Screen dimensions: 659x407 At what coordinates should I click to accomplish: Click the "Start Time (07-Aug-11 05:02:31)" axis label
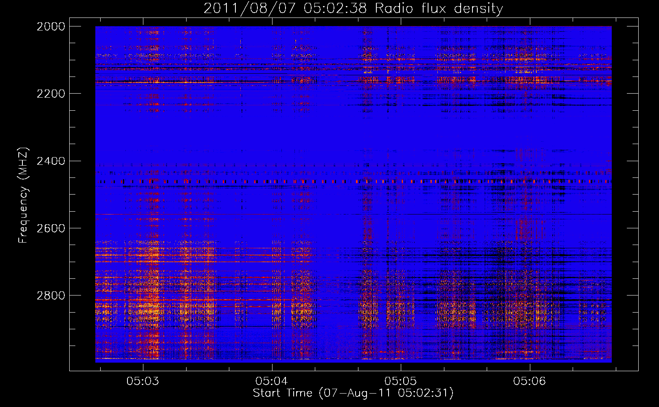(x=353, y=393)
